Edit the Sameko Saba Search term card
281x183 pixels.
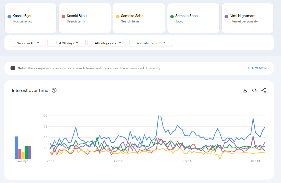click(x=139, y=18)
